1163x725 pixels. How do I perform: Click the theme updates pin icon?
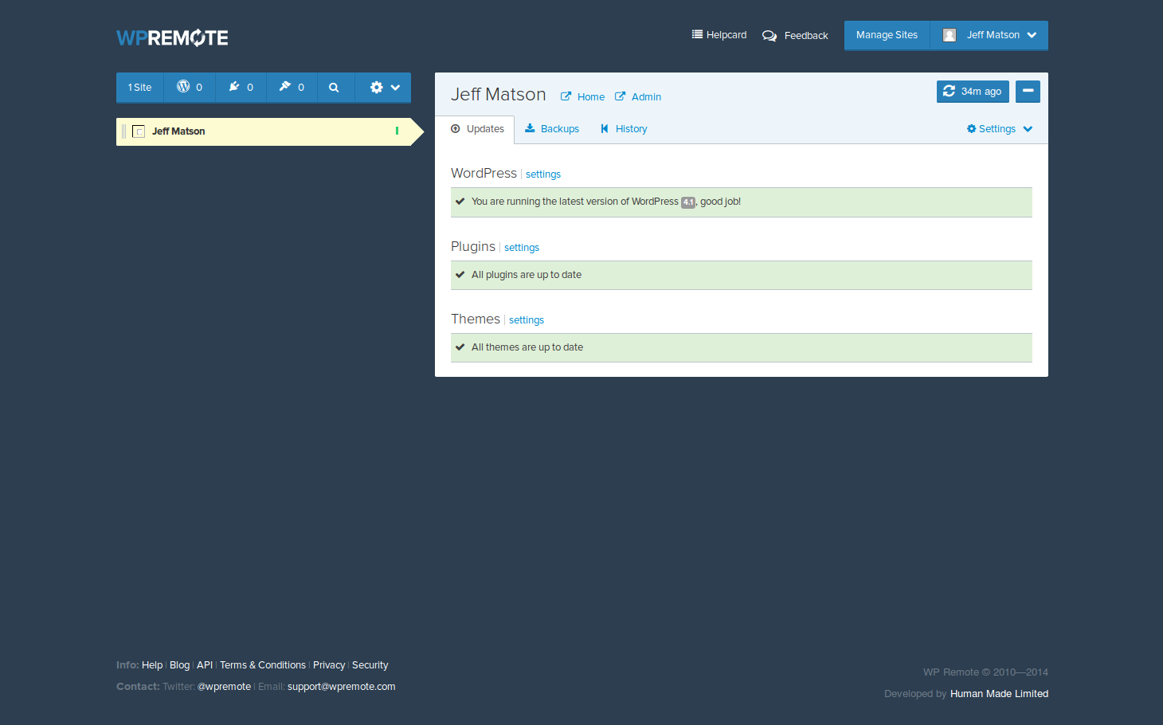click(x=285, y=87)
